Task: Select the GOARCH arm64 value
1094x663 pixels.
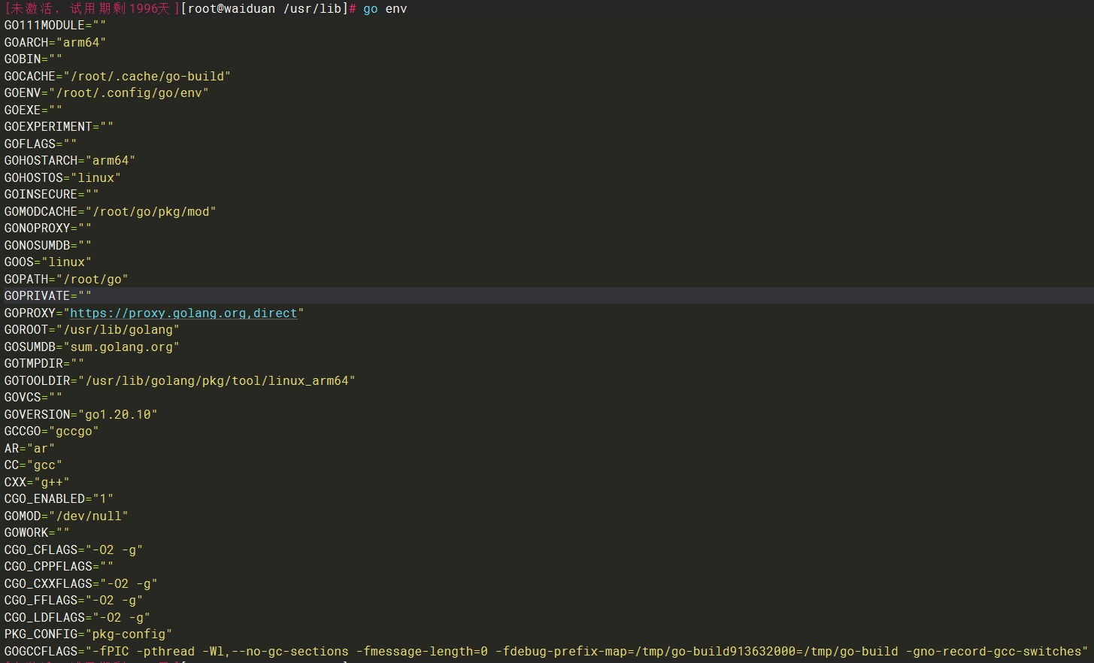Action: coord(82,42)
